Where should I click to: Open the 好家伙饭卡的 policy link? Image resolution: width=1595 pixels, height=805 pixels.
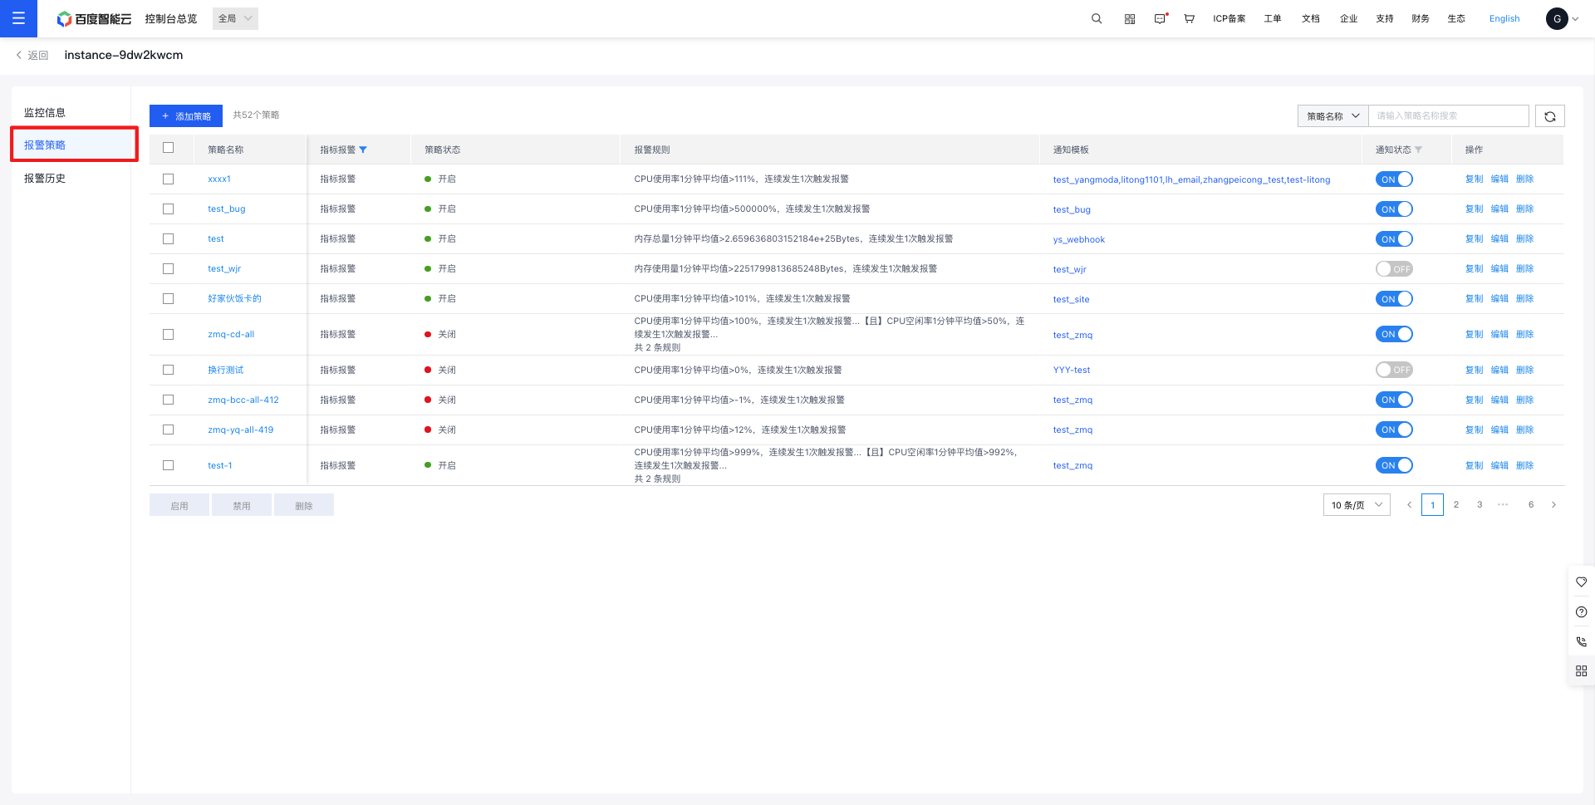(x=234, y=299)
